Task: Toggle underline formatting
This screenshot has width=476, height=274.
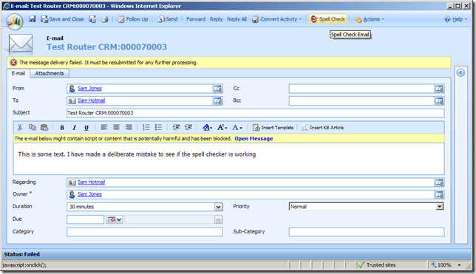Action: tap(86, 128)
